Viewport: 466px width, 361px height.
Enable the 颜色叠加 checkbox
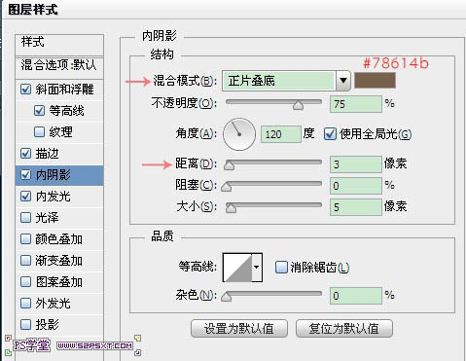(x=25, y=239)
